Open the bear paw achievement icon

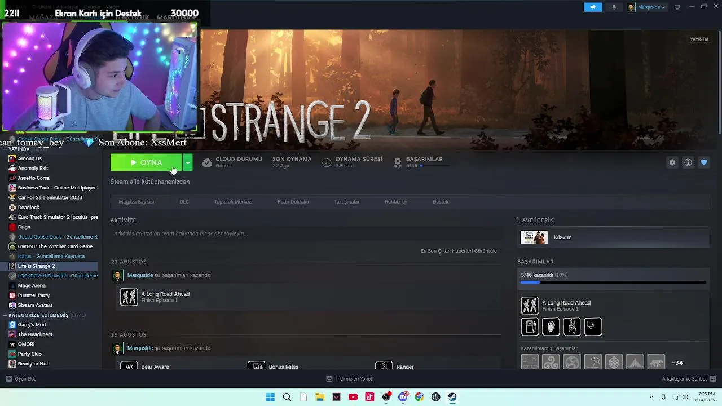click(551, 326)
